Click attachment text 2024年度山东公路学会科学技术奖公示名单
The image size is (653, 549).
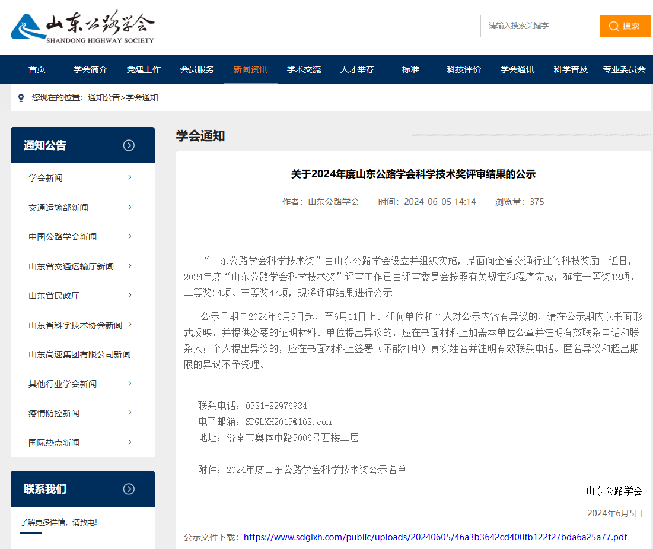[x=317, y=470]
